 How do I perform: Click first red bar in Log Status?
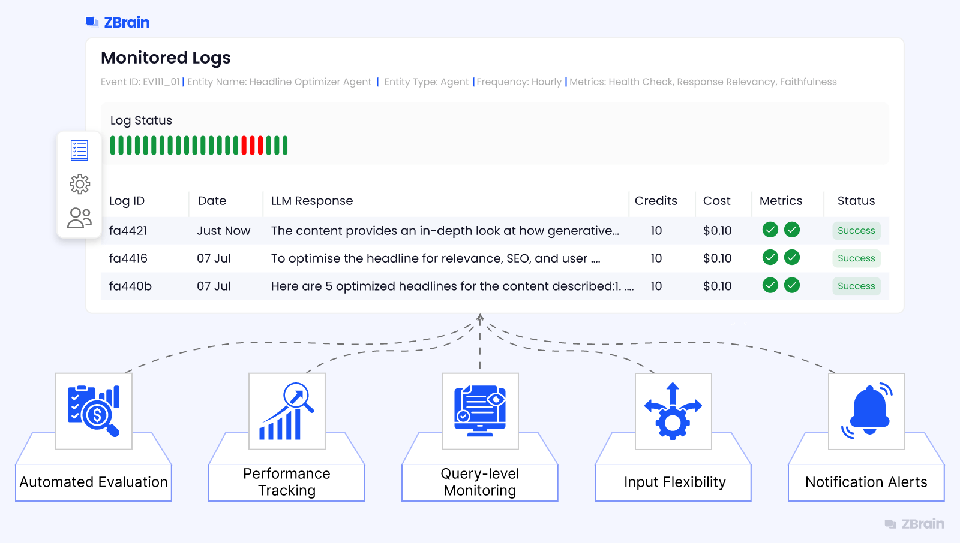(244, 146)
